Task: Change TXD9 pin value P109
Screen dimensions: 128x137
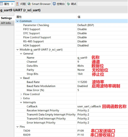Action: 81,131
